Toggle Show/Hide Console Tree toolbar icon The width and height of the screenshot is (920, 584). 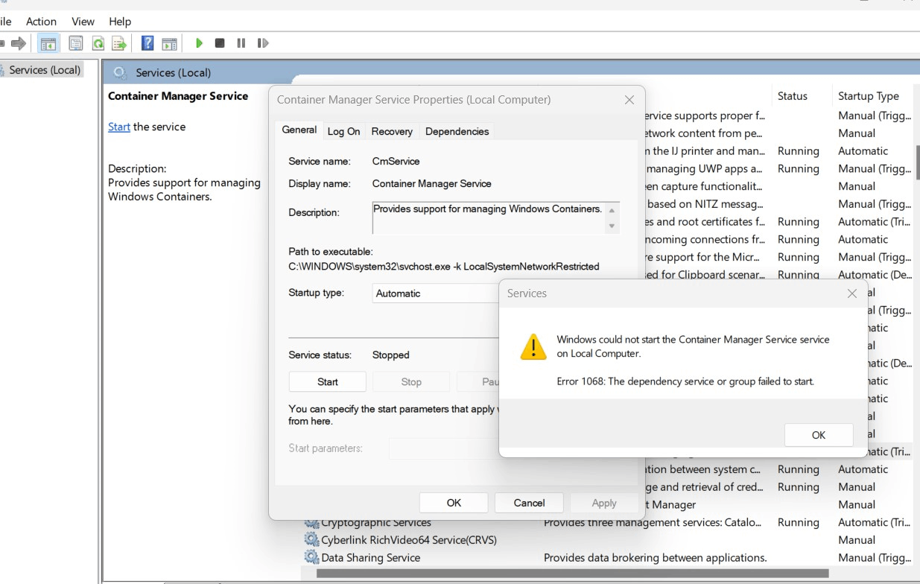48,43
